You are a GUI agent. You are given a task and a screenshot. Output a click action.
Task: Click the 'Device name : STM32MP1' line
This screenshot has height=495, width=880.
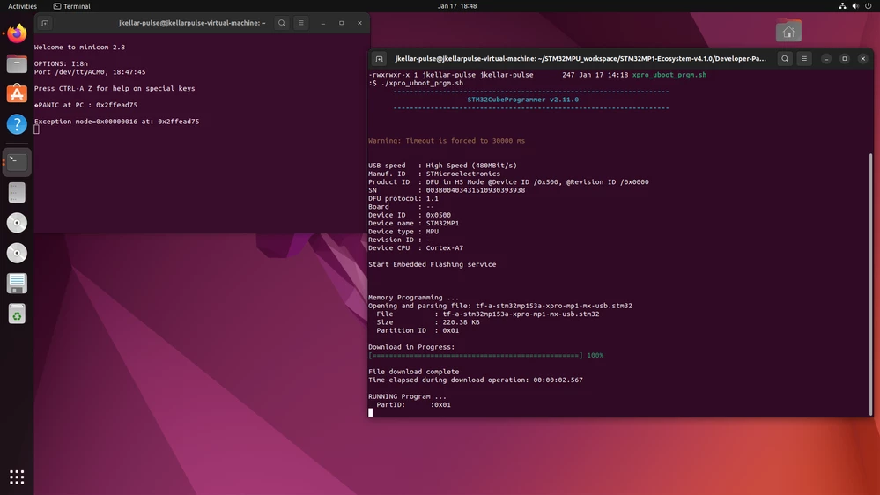tap(414, 224)
